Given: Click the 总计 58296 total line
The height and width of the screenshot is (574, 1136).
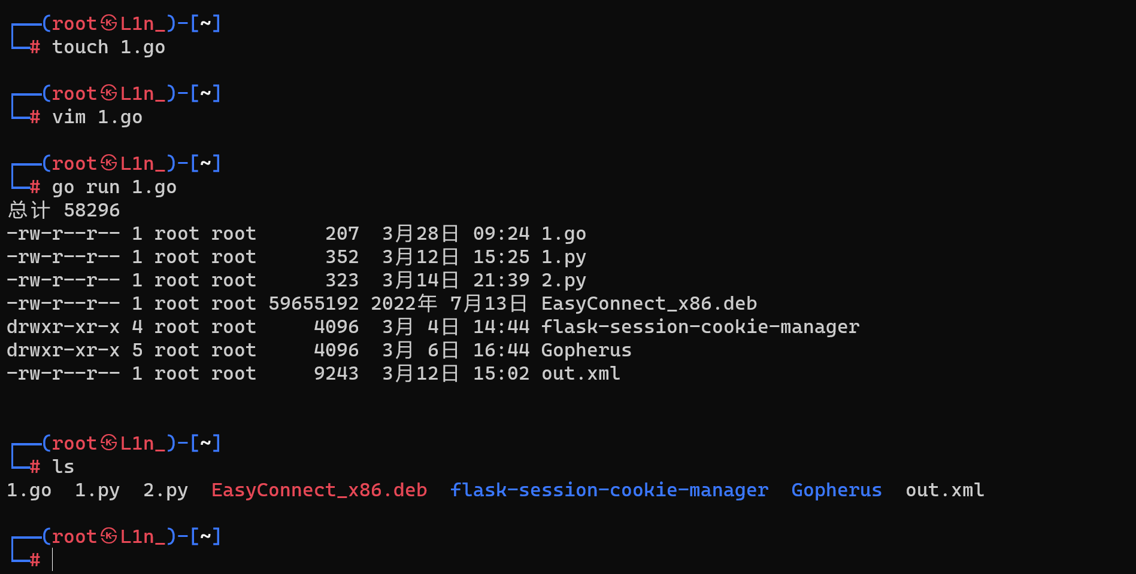Looking at the screenshot, I should coord(64,210).
